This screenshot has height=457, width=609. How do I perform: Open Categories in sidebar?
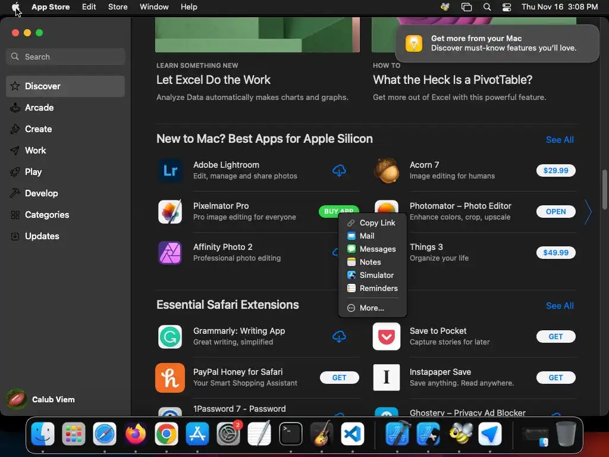coord(65,214)
